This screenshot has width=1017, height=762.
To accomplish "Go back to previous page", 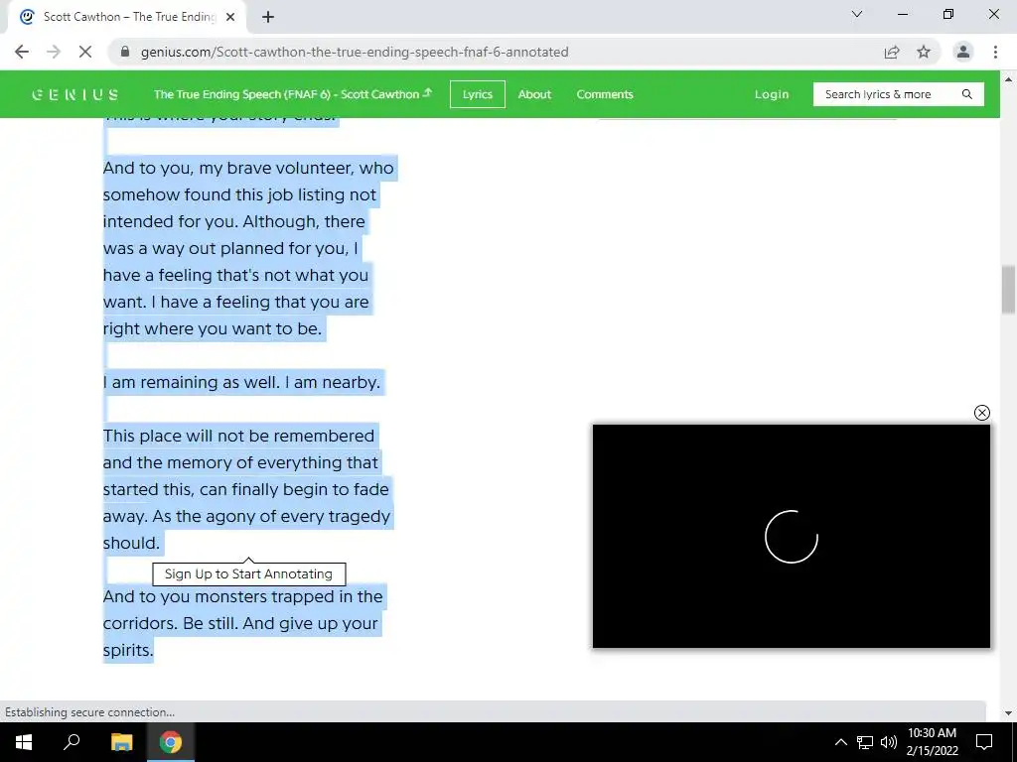I will click(x=22, y=52).
